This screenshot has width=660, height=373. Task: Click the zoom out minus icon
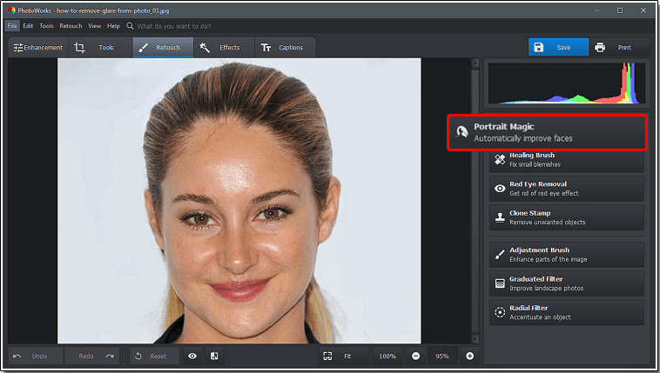(x=416, y=356)
